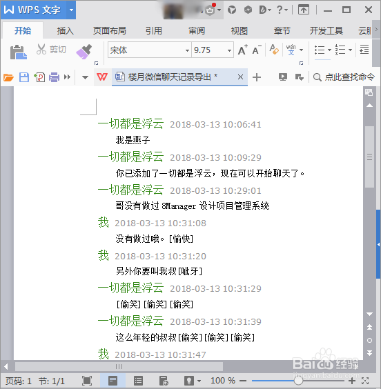Print document with printer icon

[54, 77]
